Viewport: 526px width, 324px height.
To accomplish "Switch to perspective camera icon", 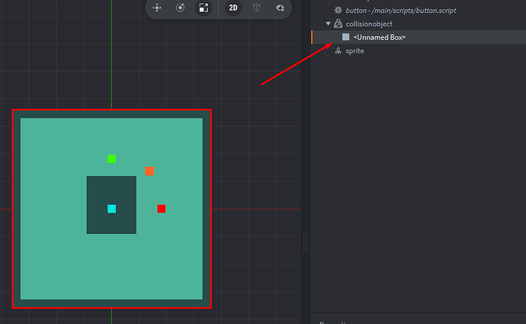I will click(x=257, y=8).
